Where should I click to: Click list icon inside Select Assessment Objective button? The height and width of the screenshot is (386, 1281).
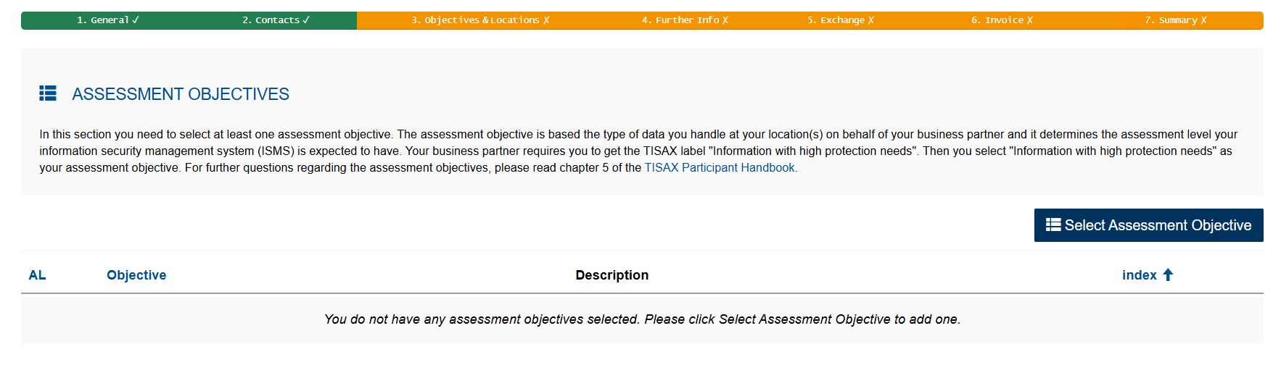pyautogui.click(x=1053, y=225)
